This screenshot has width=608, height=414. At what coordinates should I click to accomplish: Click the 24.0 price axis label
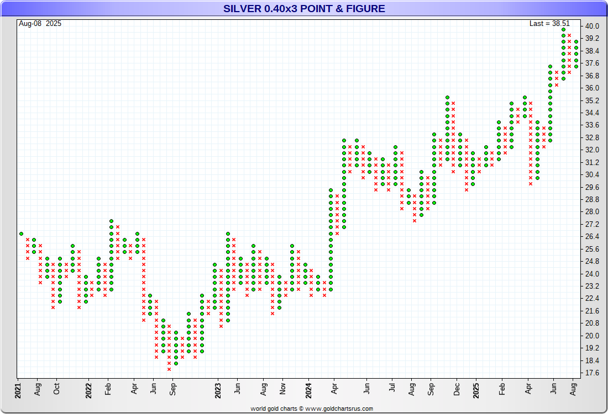(592, 274)
